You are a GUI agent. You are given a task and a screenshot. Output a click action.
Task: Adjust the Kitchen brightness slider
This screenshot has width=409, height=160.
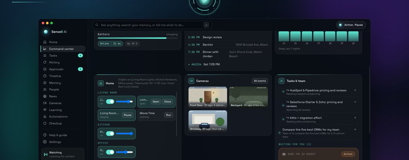pos(124,133)
